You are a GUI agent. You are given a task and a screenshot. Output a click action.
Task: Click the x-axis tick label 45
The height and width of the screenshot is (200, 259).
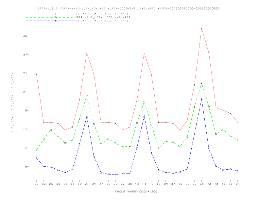pos(144,184)
